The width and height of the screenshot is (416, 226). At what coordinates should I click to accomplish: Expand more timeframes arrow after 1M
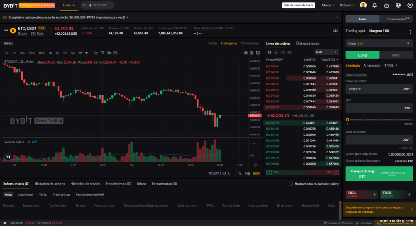tap(87, 53)
